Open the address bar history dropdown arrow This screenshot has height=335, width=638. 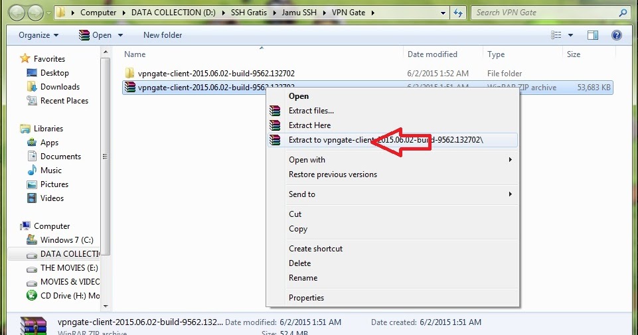443,13
